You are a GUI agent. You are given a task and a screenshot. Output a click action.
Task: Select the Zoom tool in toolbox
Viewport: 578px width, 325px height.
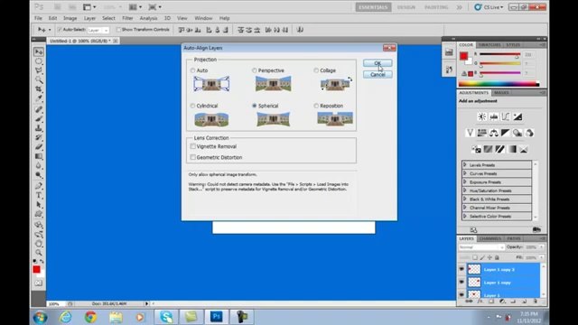click(39, 253)
